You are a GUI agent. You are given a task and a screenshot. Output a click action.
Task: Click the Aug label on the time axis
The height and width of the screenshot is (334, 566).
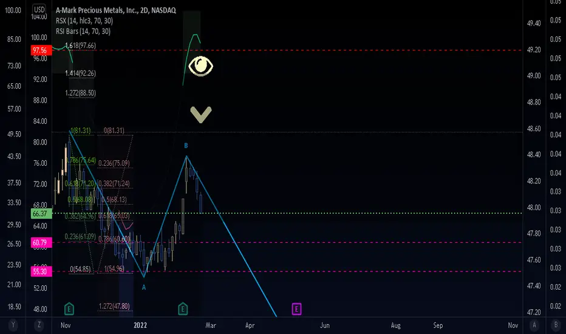tap(395, 325)
